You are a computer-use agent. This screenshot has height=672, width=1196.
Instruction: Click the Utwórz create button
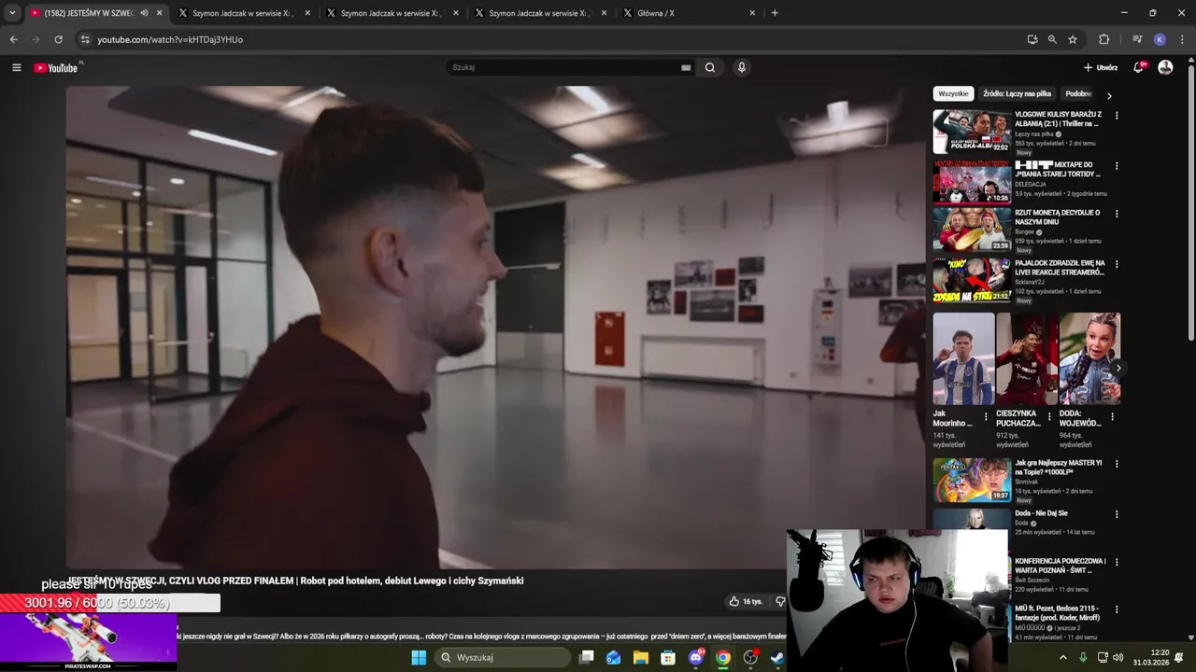pos(1100,67)
